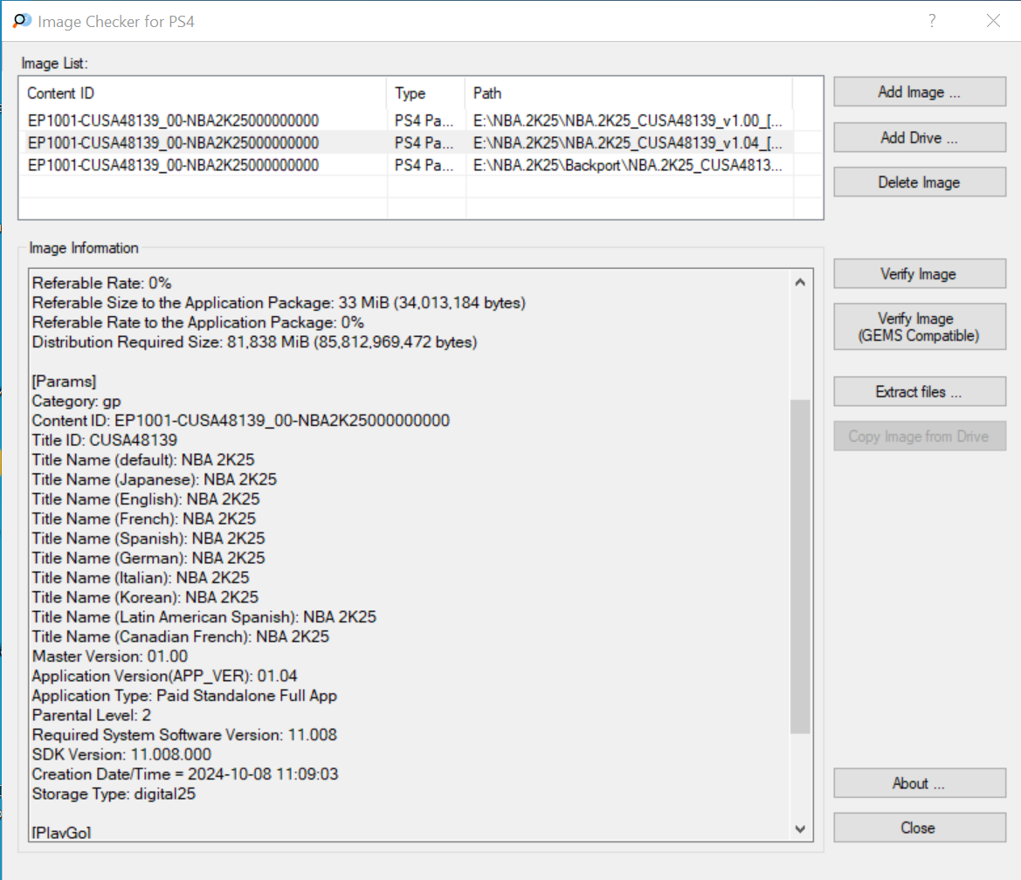
Task: Click Application Type: Paid Standalone line
Action: point(185,695)
